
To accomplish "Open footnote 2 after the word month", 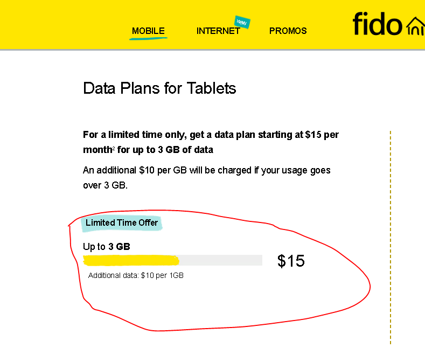I will [114, 150].
